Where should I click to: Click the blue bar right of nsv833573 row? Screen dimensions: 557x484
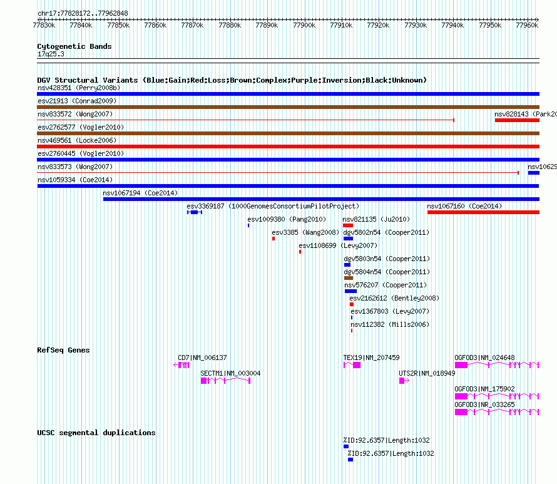[x=534, y=173]
